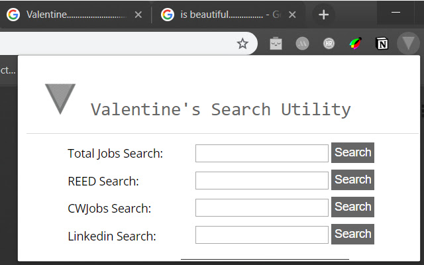Click the 'Valentine's Search Utility' title text
Viewport: 424px width, 265px height.
(x=221, y=110)
